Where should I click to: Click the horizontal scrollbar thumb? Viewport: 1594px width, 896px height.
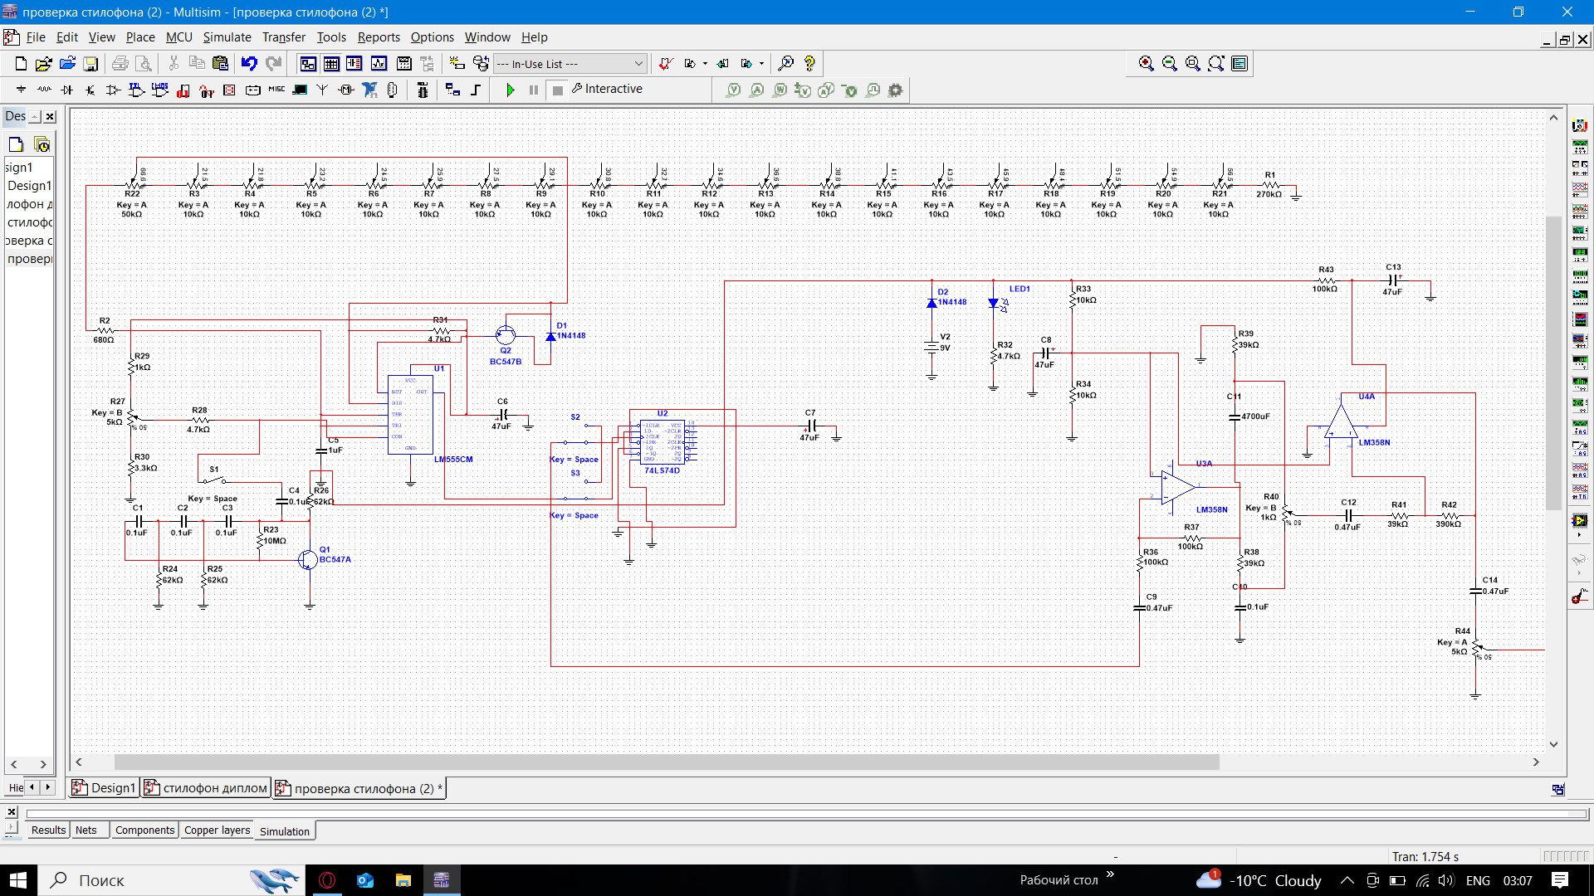pos(666,762)
